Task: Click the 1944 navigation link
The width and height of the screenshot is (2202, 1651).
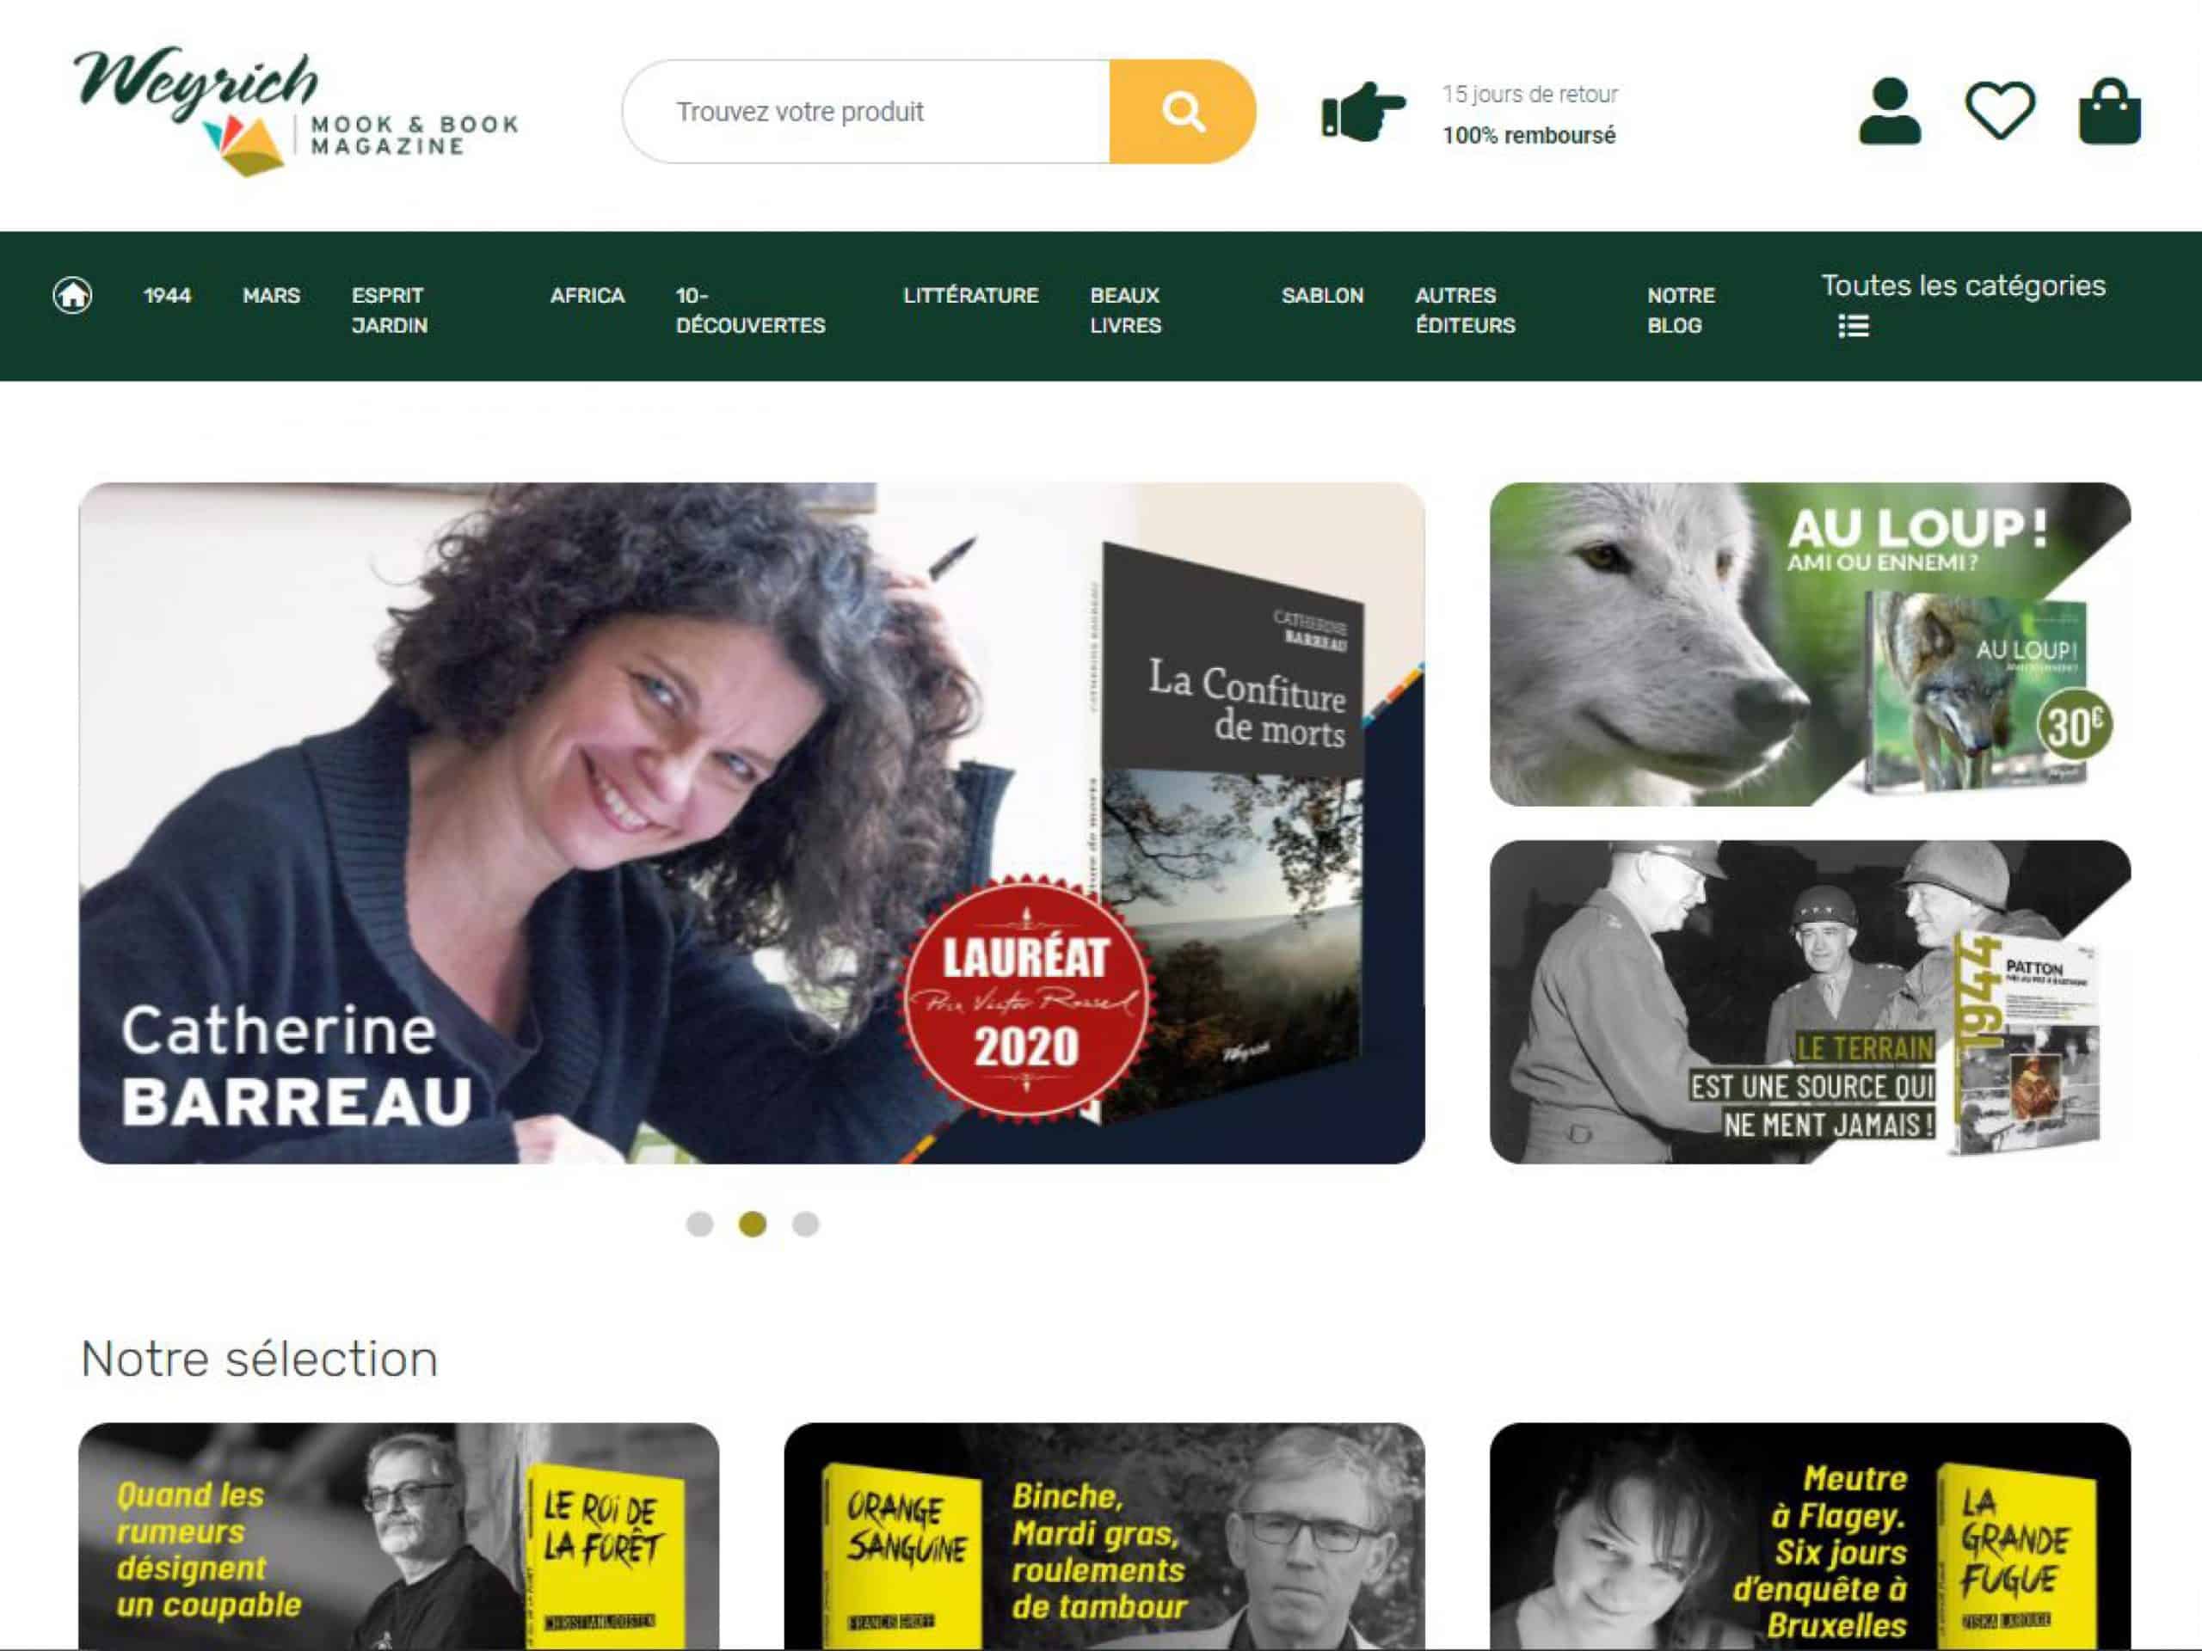Action: (167, 296)
